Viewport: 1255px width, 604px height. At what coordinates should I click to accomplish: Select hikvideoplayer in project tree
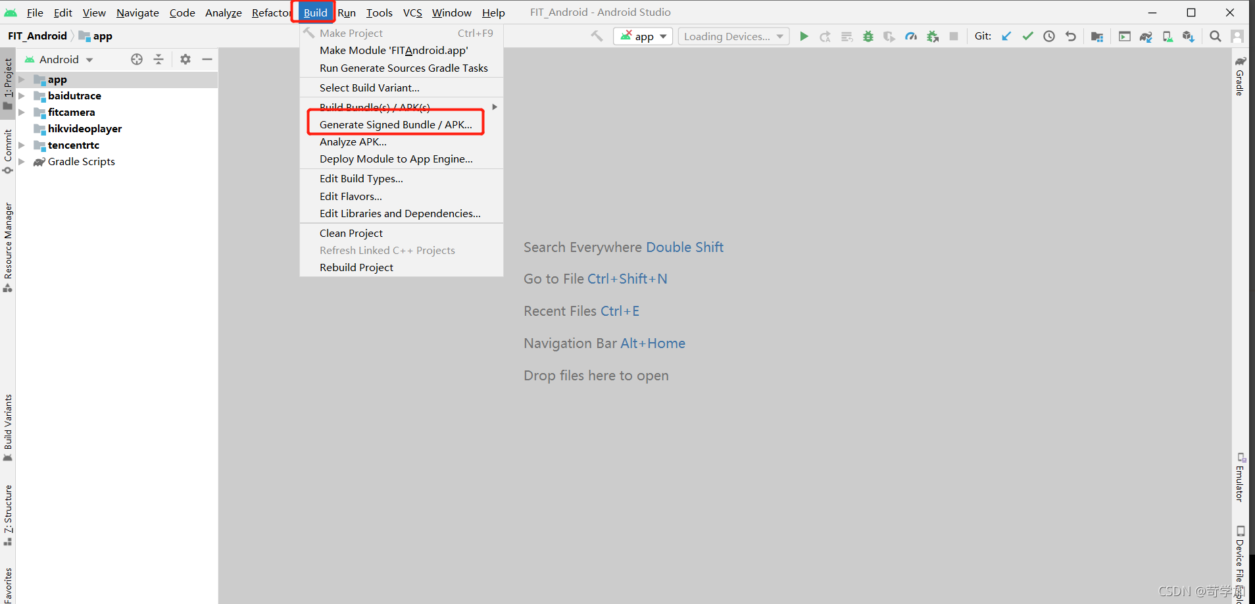click(x=85, y=129)
